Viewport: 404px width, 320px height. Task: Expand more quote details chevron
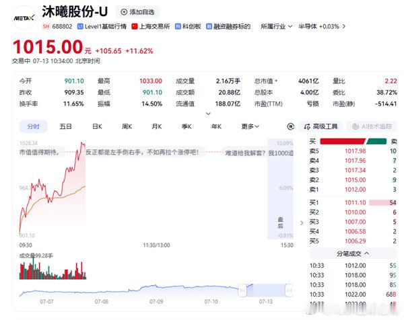[208, 114]
